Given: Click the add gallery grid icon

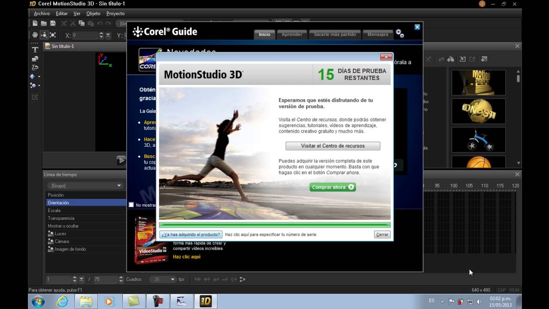Looking at the screenshot, I should (x=484, y=59).
